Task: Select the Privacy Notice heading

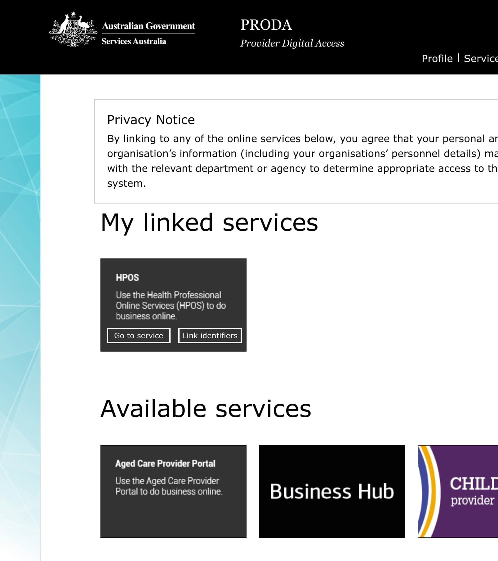Action: (151, 119)
